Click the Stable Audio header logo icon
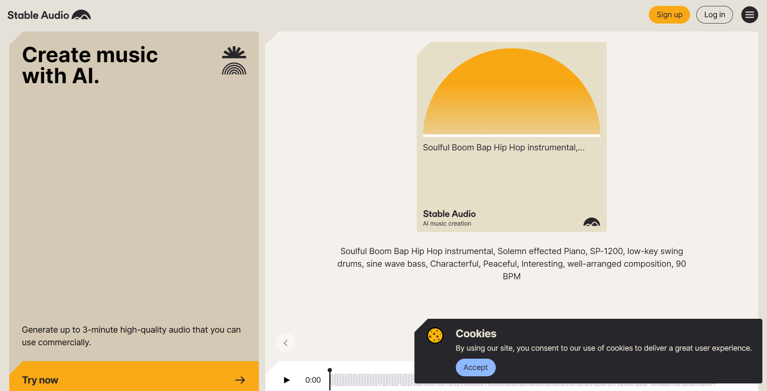Image resolution: width=767 pixels, height=391 pixels. (x=81, y=15)
